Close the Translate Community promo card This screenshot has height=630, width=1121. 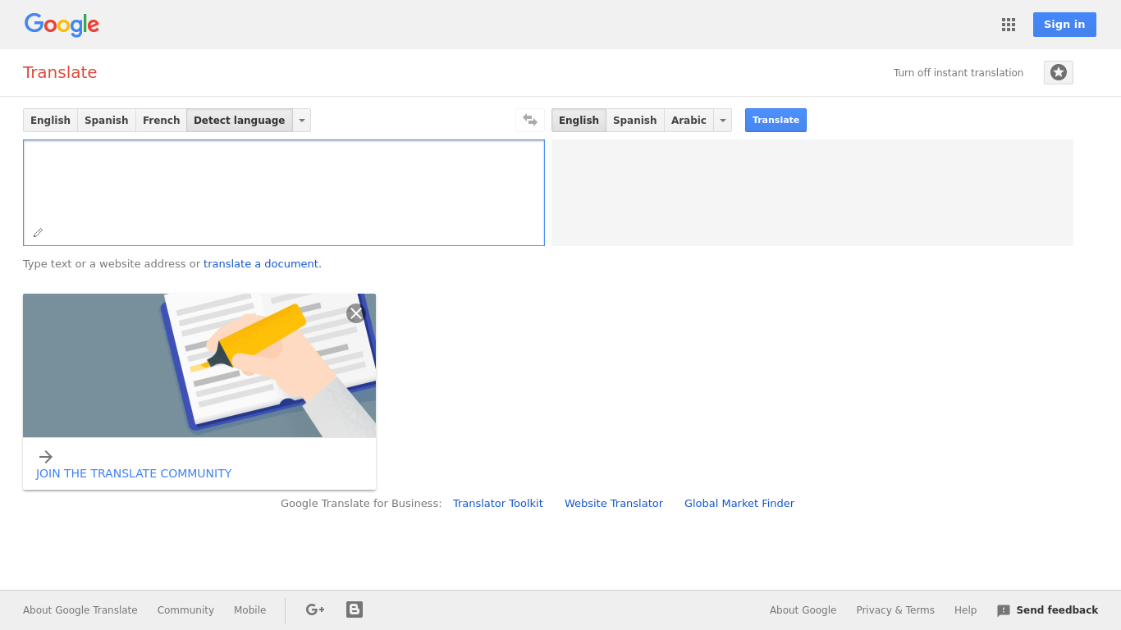pos(355,313)
